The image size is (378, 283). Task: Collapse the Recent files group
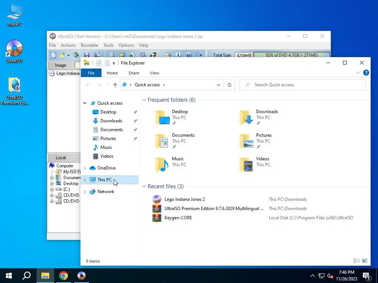[144, 186]
